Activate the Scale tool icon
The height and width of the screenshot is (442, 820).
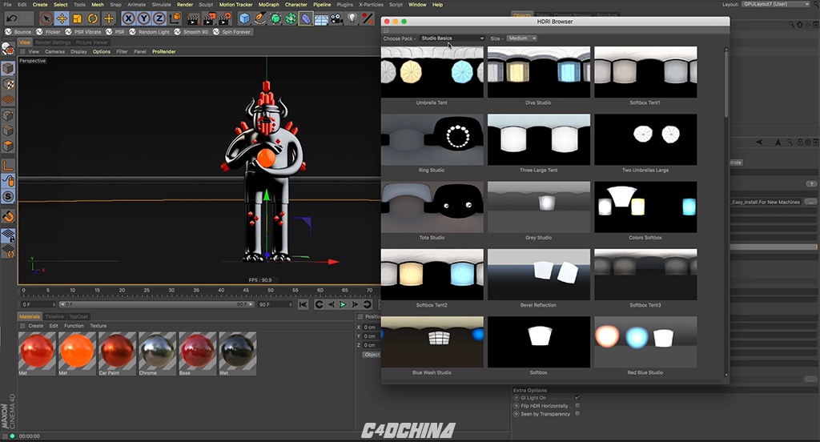[77, 19]
